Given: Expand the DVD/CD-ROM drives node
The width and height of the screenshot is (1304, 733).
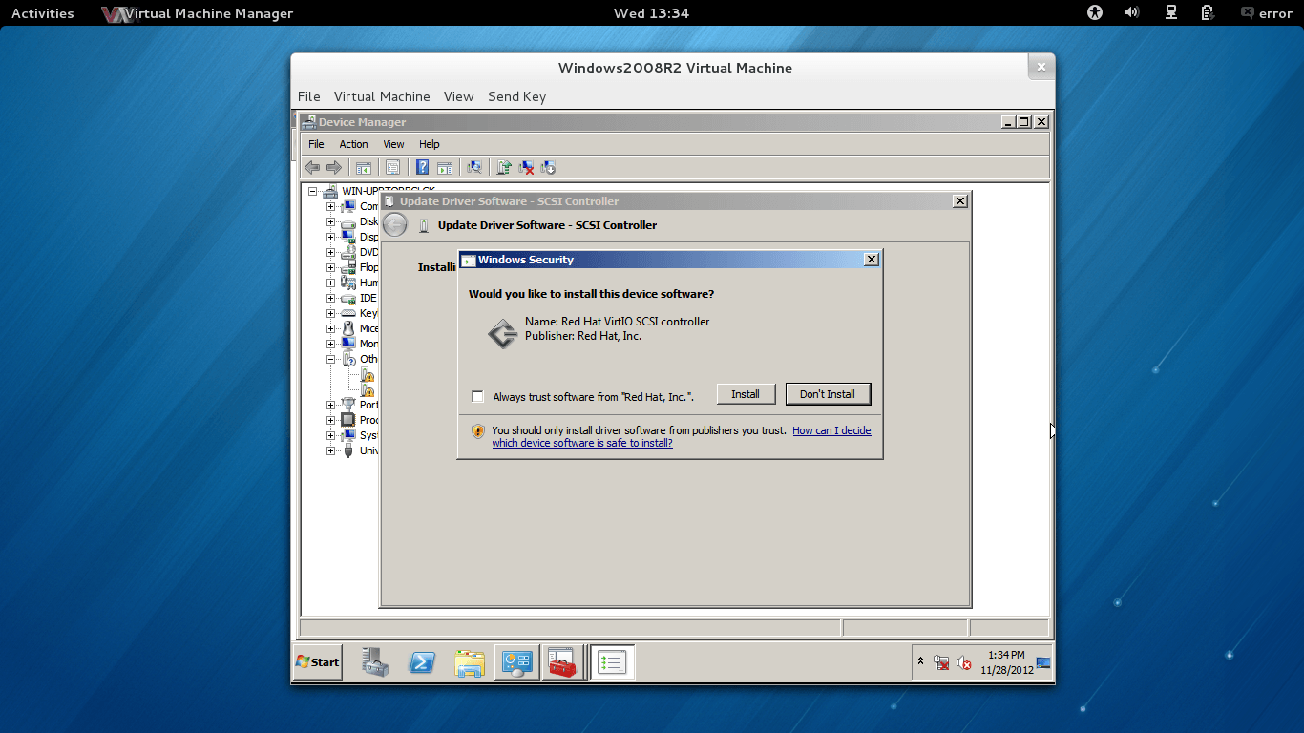Looking at the screenshot, I should (331, 252).
